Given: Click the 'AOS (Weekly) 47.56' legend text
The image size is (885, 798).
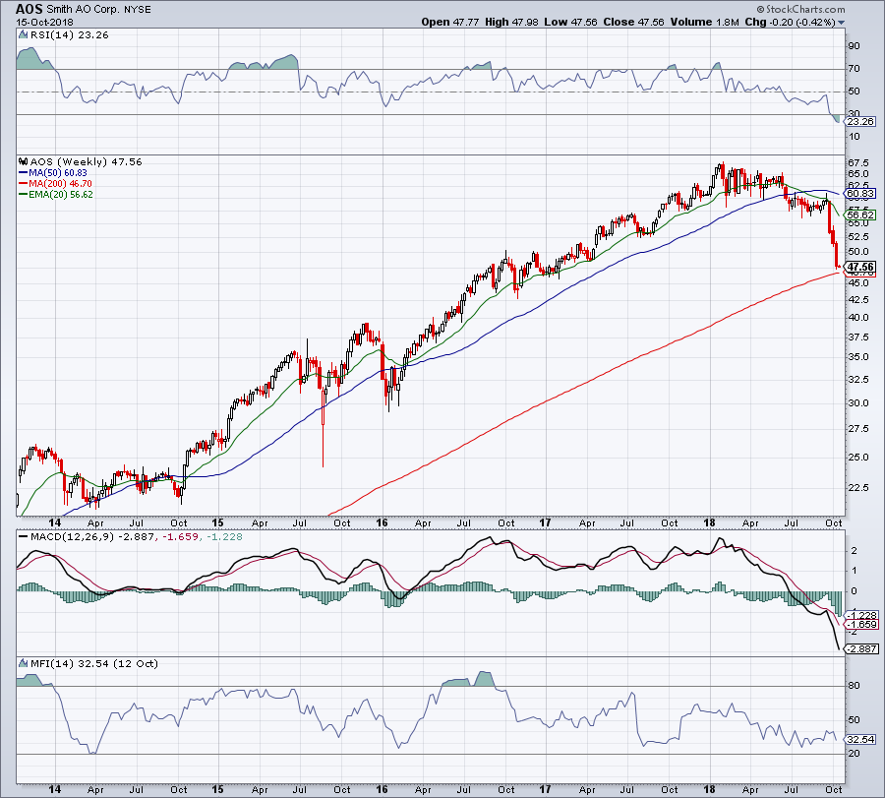Looking at the screenshot, I should pyautogui.click(x=86, y=161).
